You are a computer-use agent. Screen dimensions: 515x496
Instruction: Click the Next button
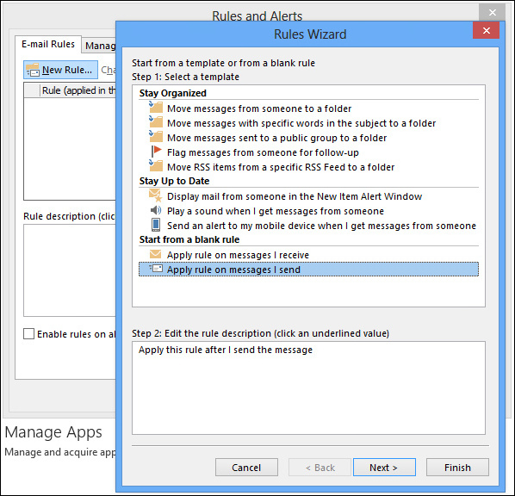(384, 467)
